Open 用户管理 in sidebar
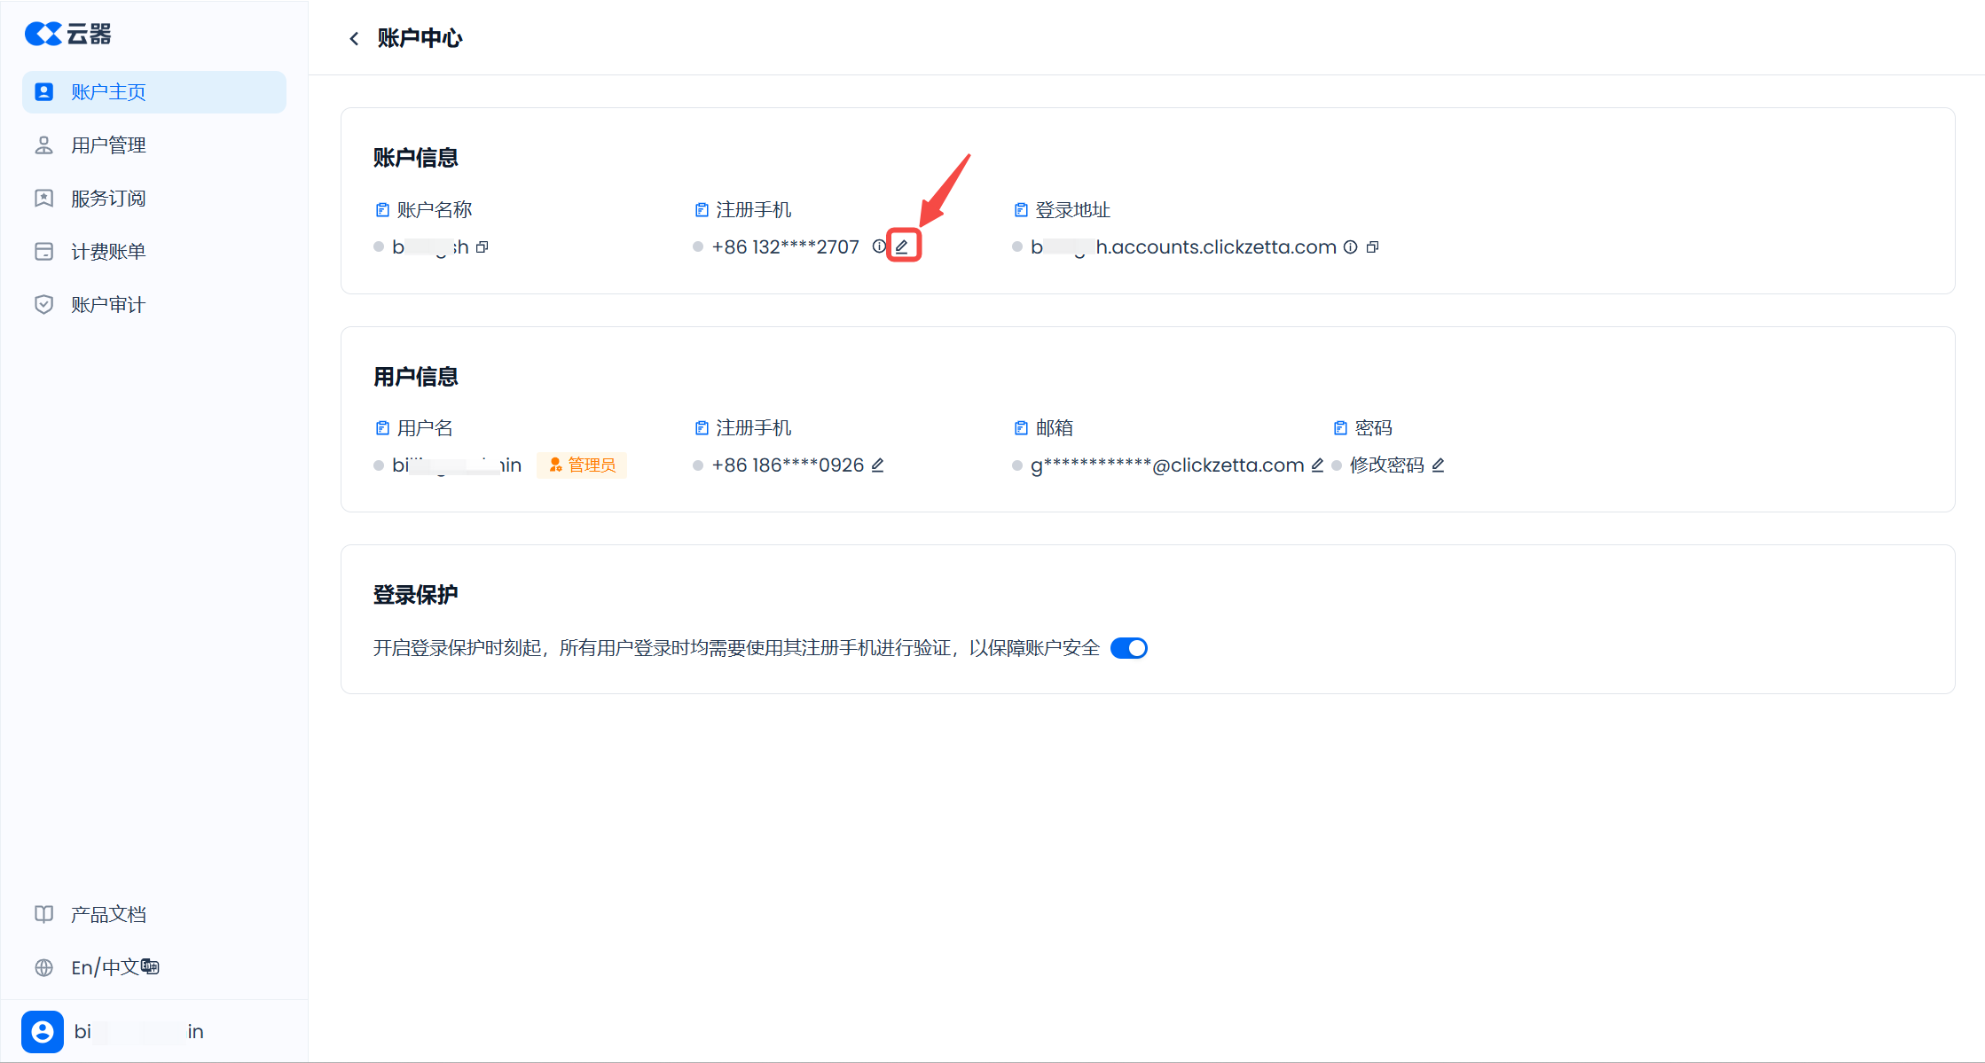Image resolution: width=1985 pixels, height=1063 pixels. pos(108,145)
